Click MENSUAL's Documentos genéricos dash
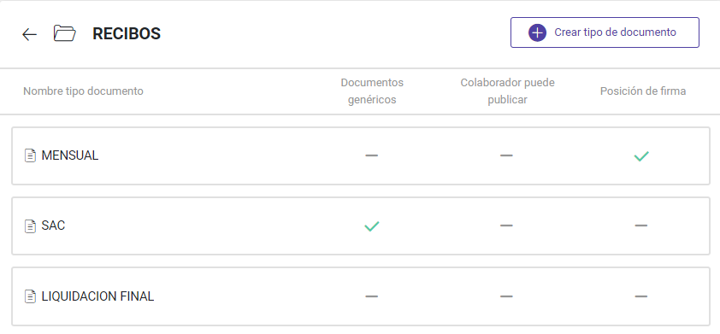Image resolution: width=720 pixels, height=334 pixels. click(371, 155)
